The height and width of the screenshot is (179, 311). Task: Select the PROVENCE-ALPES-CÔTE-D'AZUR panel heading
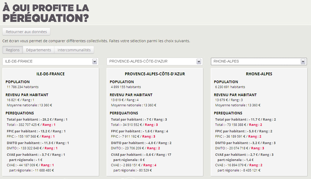point(154,74)
